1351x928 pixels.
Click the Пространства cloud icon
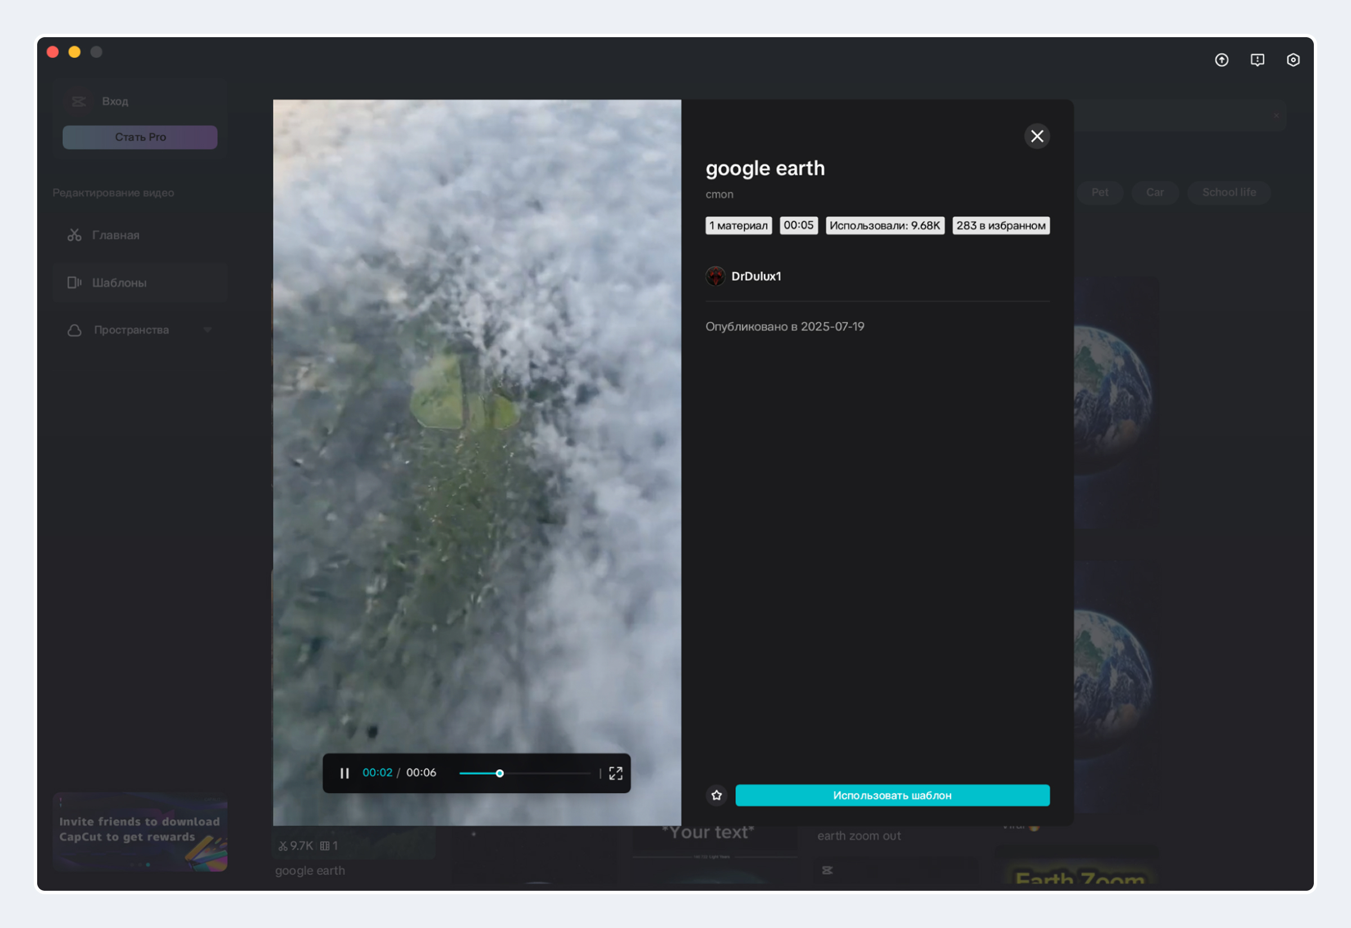coord(74,331)
